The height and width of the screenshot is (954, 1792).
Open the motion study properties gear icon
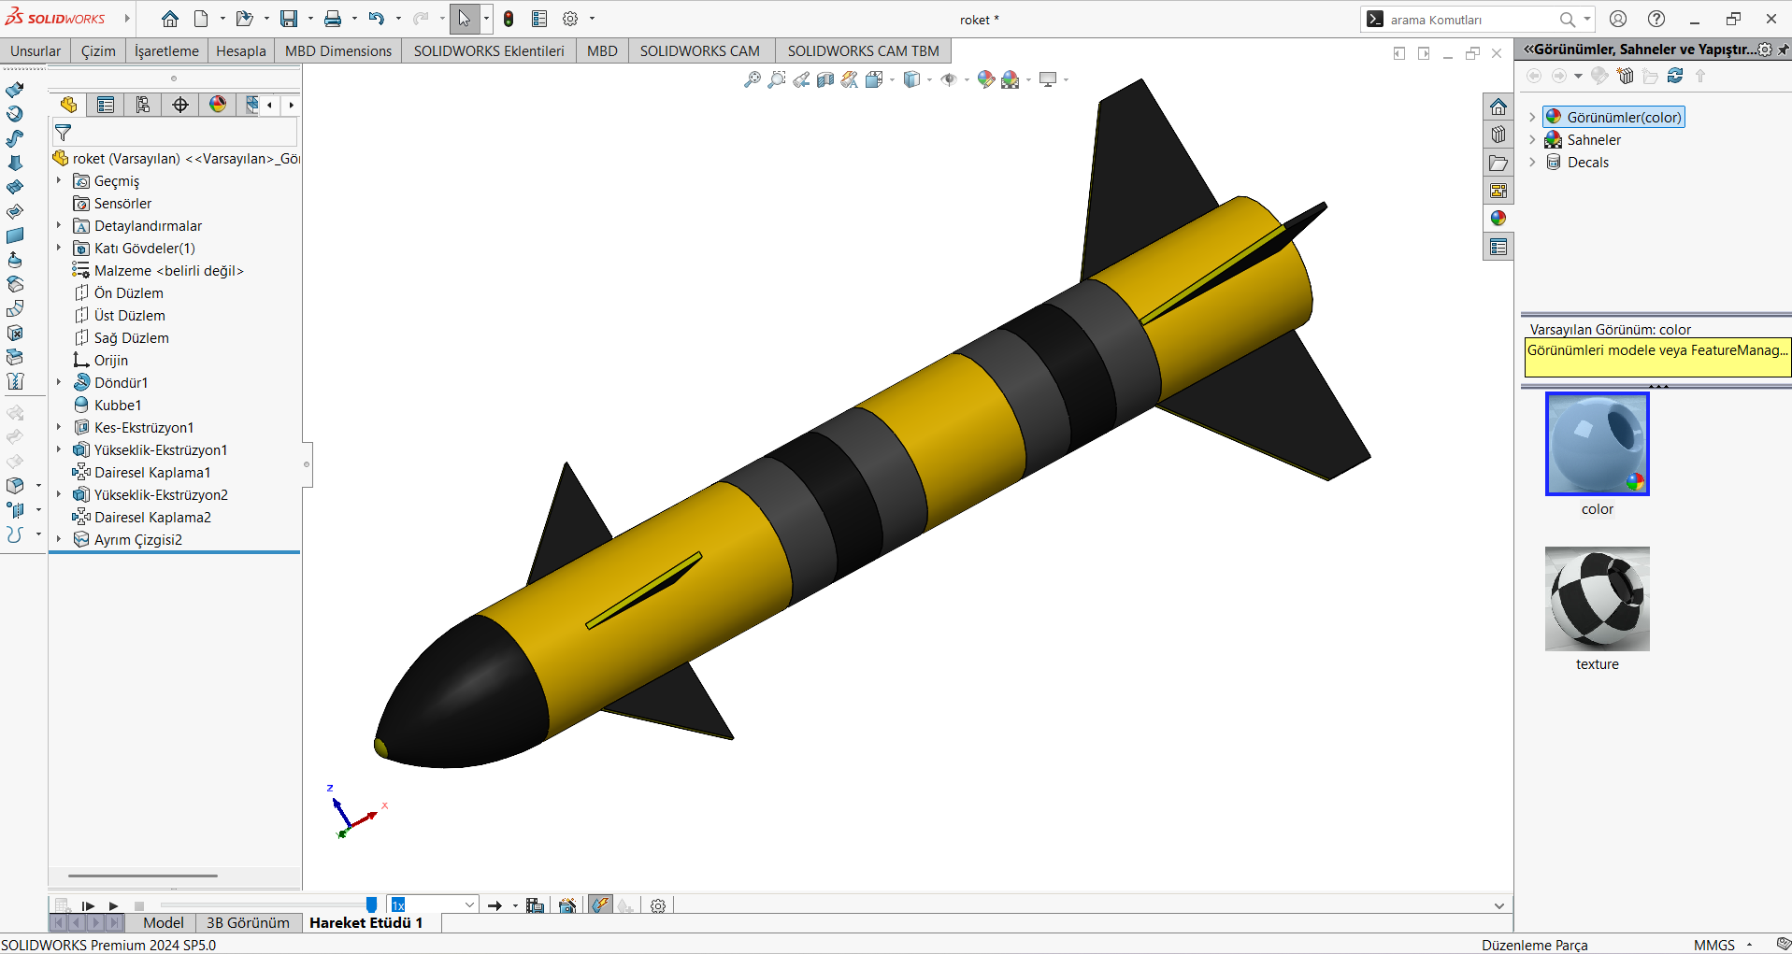coord(658,905)
